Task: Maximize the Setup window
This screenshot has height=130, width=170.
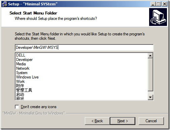Action: coord(159,4)
